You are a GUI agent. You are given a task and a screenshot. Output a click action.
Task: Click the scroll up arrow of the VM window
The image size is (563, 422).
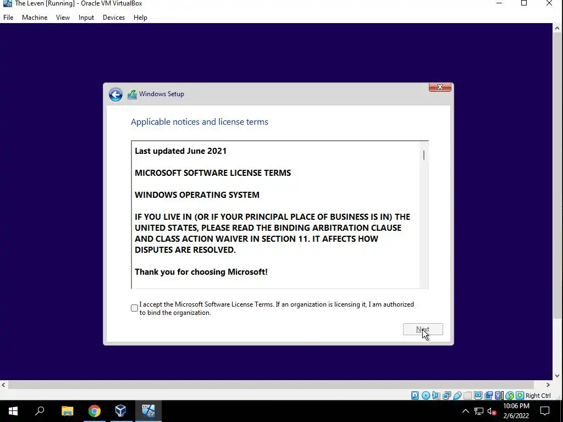tap(557, 27)
